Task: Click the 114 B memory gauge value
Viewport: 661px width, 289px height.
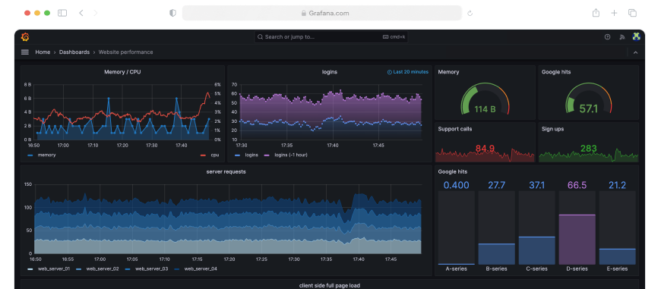Action: point(485,109)
